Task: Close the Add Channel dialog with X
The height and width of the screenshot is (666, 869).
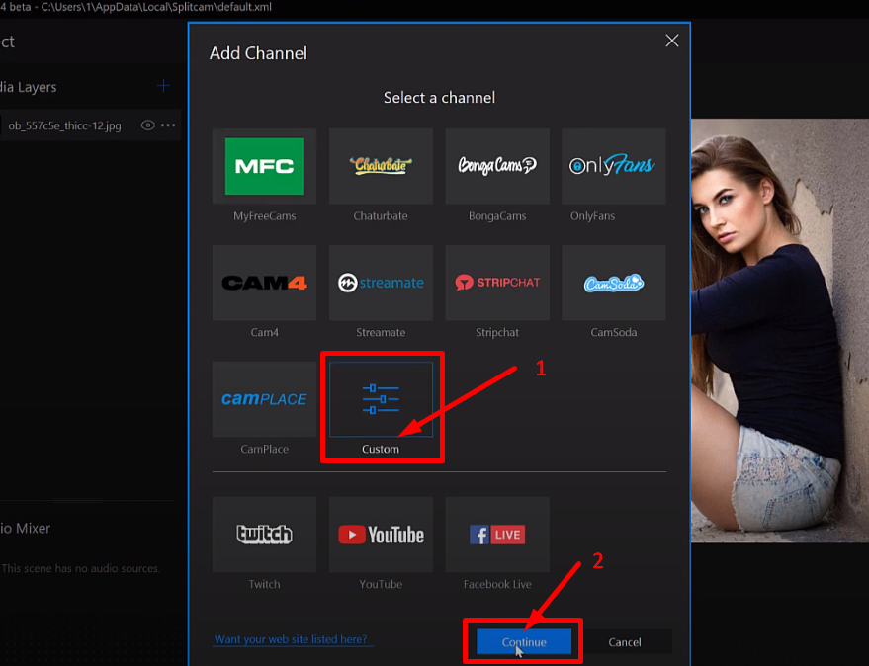Action: [671, 41]
